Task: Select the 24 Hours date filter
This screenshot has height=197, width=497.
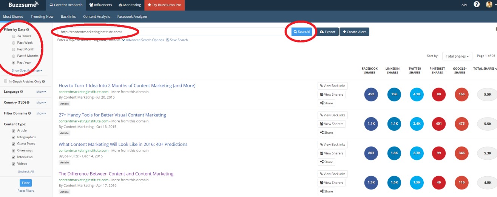Action: pos(14,36)
